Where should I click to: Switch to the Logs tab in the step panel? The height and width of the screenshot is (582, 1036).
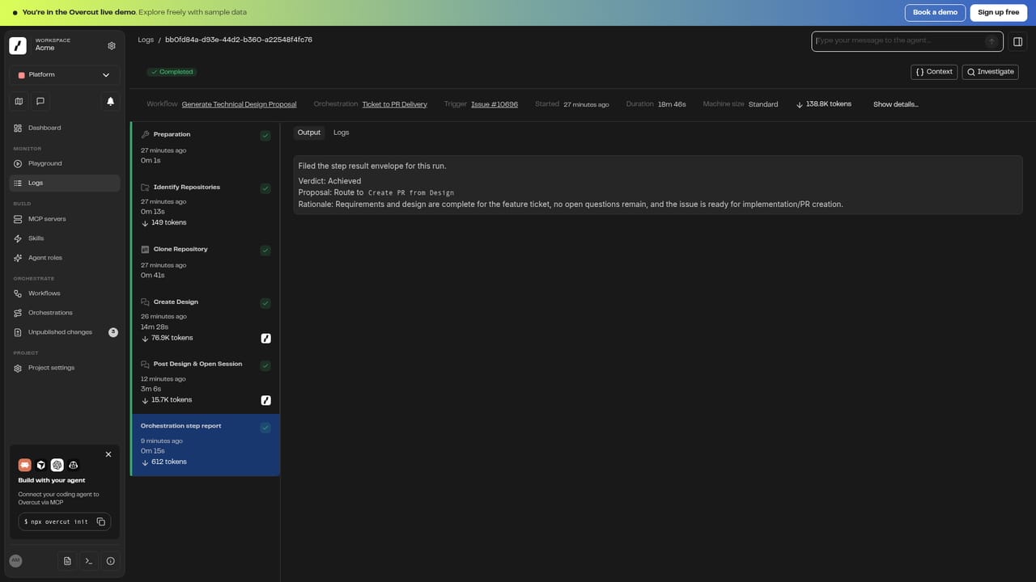(x=342, y=133)
